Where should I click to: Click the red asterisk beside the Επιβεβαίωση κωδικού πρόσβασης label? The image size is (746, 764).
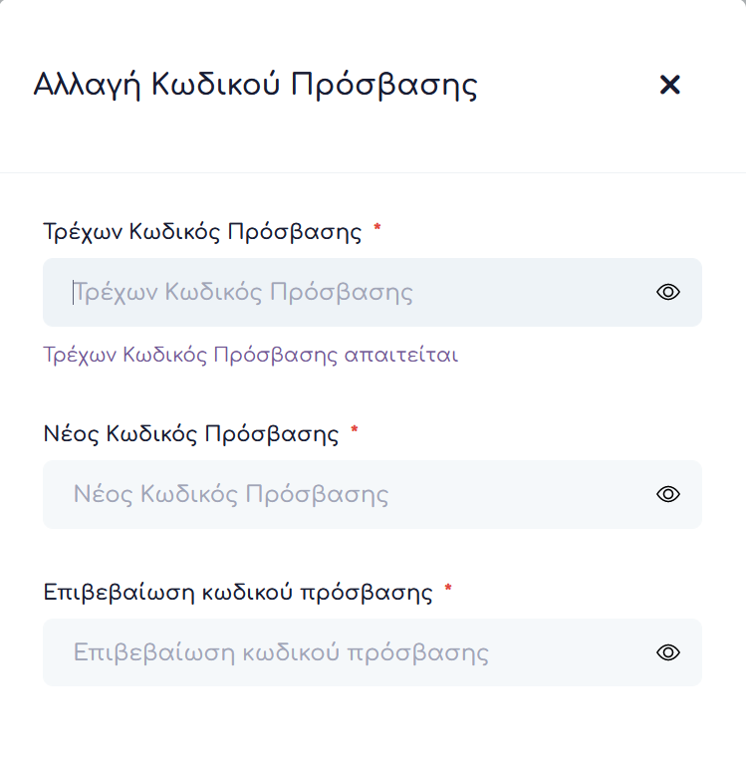(448, 591)
